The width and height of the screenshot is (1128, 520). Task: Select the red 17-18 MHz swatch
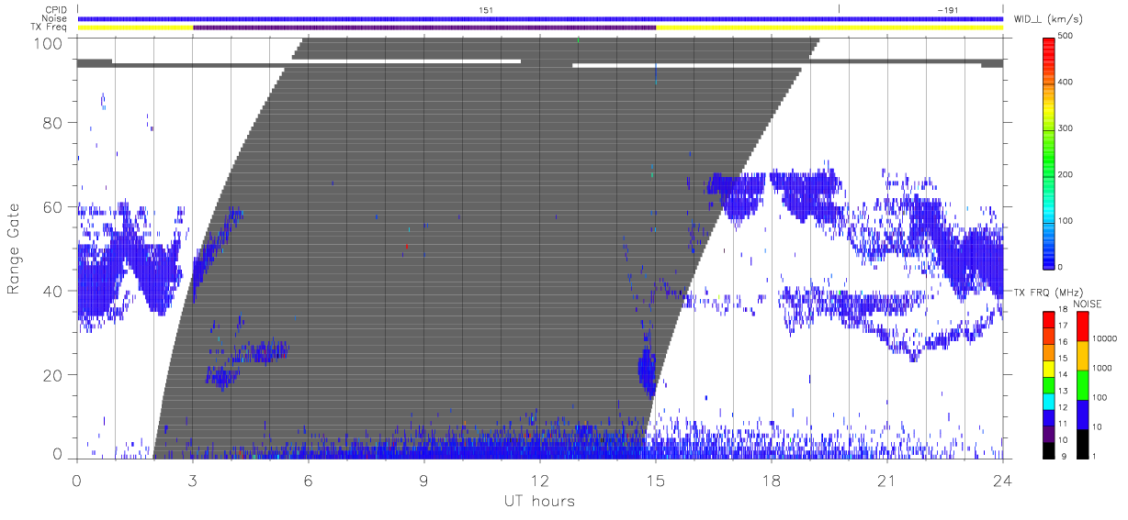point(1049,320)
